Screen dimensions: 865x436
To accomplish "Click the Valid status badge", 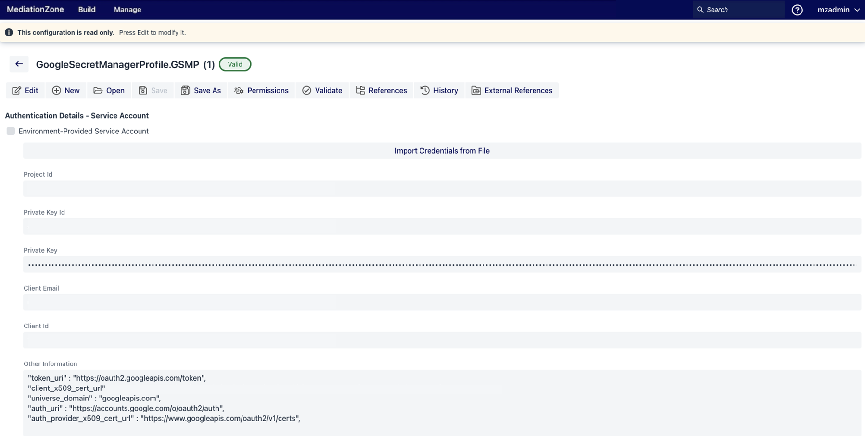I will coord(235,64).
